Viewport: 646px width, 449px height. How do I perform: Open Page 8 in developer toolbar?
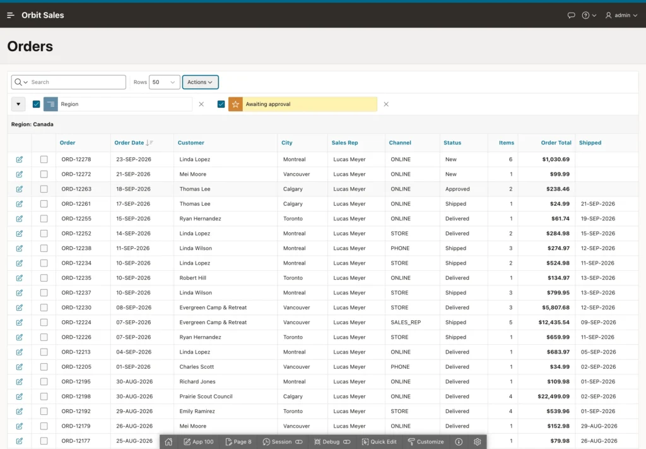(238, 441)
